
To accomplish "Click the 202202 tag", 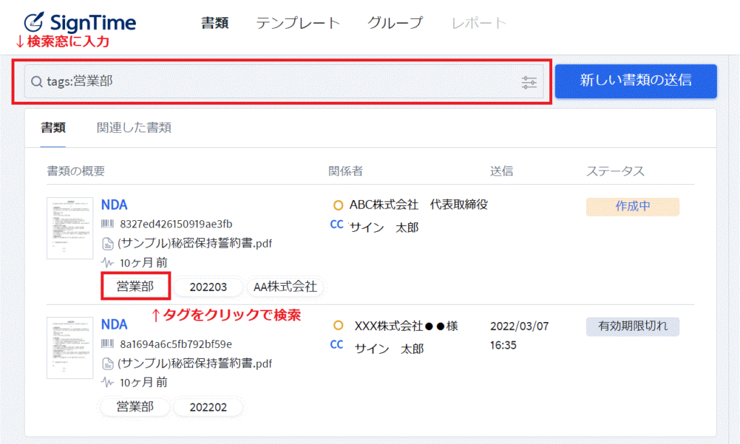I will point(208,407).
